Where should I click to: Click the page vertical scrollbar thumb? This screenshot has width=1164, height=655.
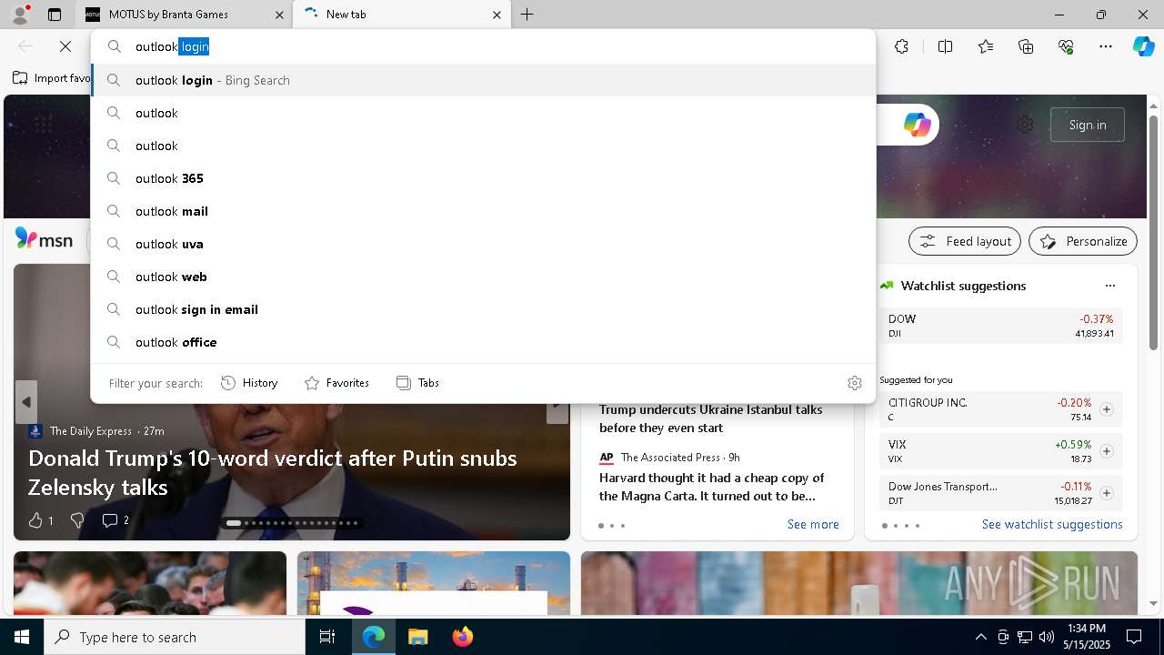[1153, 232]
